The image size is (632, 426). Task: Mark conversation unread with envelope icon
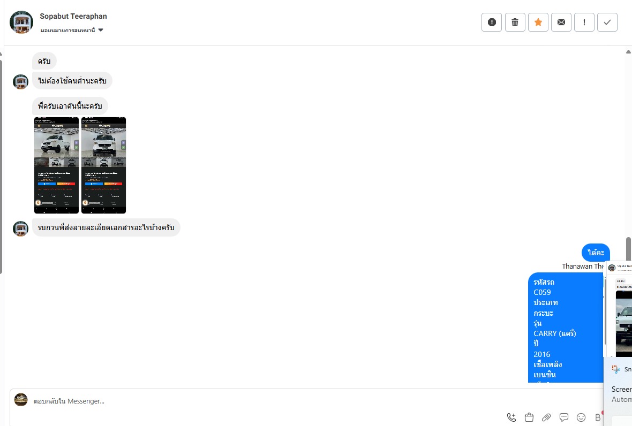tap(561, 22)
